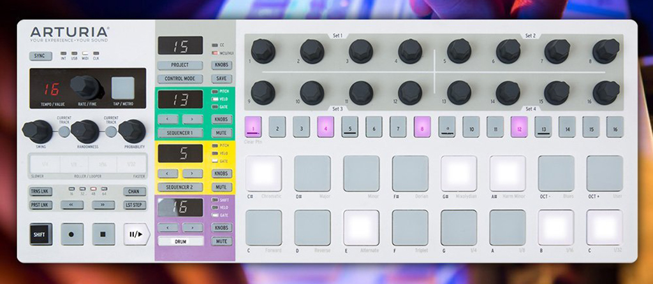Tap the D Reverse pad
This screenshot has width=653, height=284.
[312, 227]
